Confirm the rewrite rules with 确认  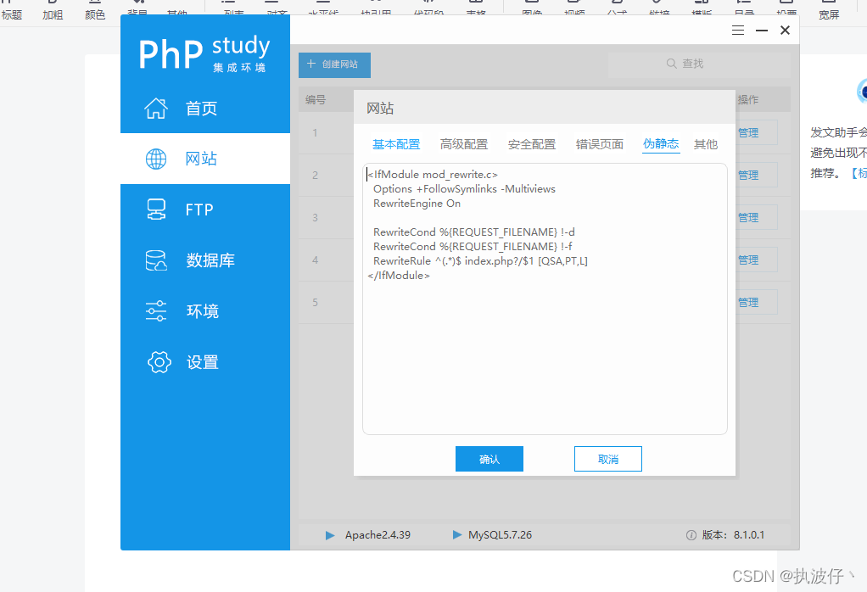(x=489, y=459)
